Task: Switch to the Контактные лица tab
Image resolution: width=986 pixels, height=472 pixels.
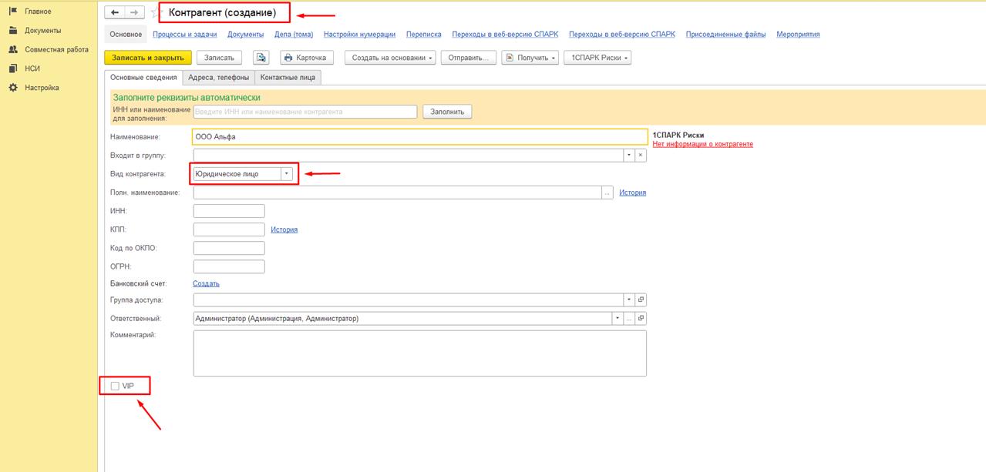Action: coord(288,78)
